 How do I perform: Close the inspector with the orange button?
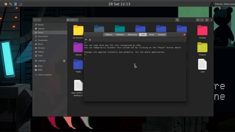pos(184,34)
